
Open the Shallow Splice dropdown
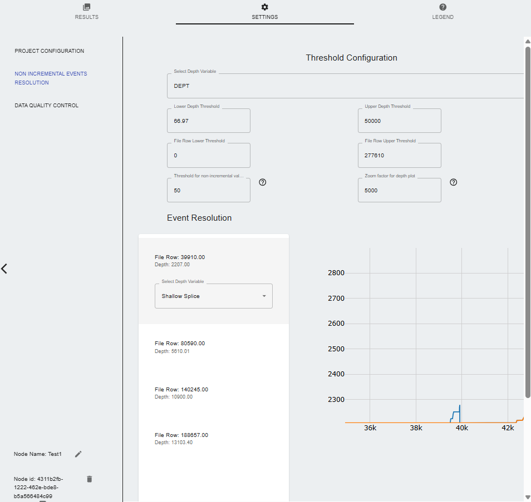click(x=213, y=296)
